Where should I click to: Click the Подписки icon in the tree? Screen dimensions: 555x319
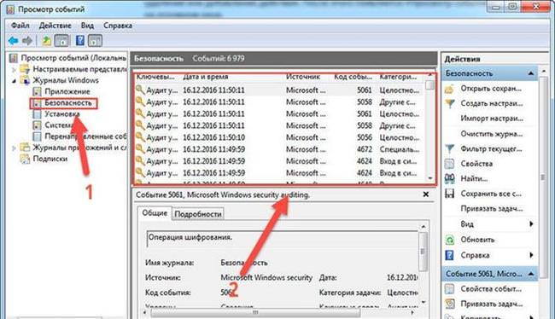point(25,159)
